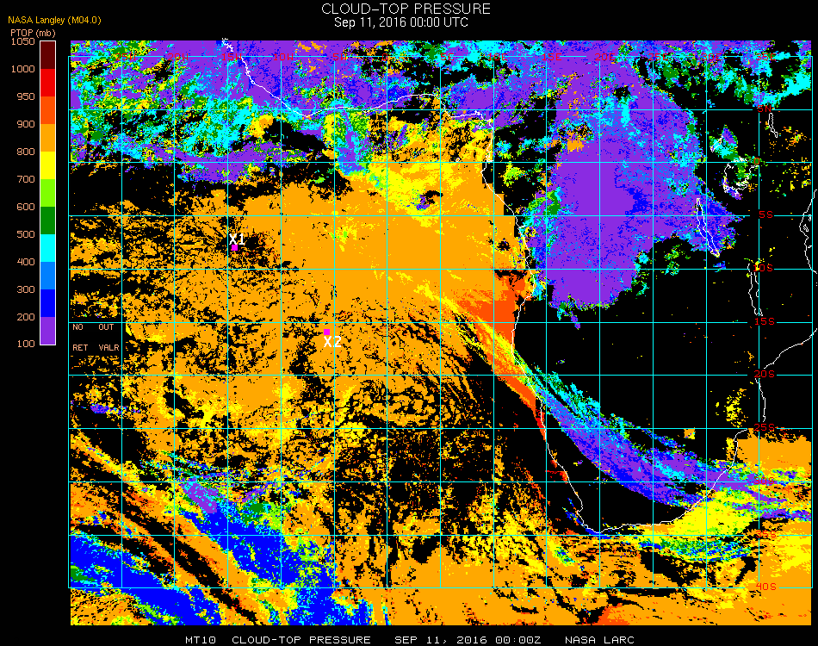Click the "OUT" legend text

point(106,327)
